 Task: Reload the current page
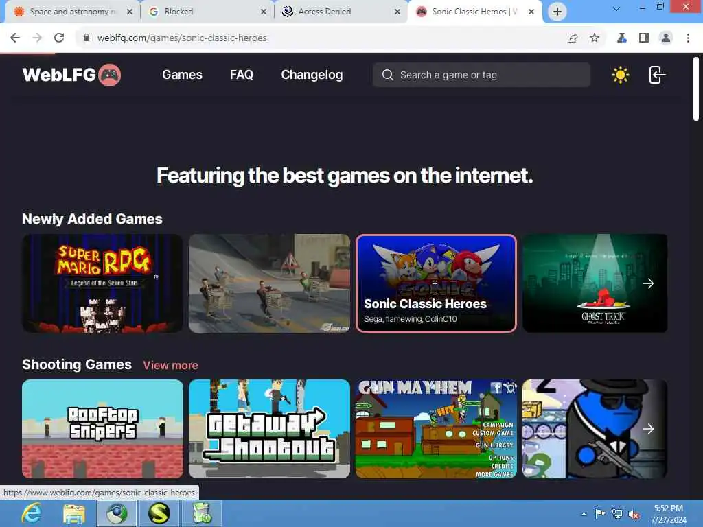(x=59, y=38)
